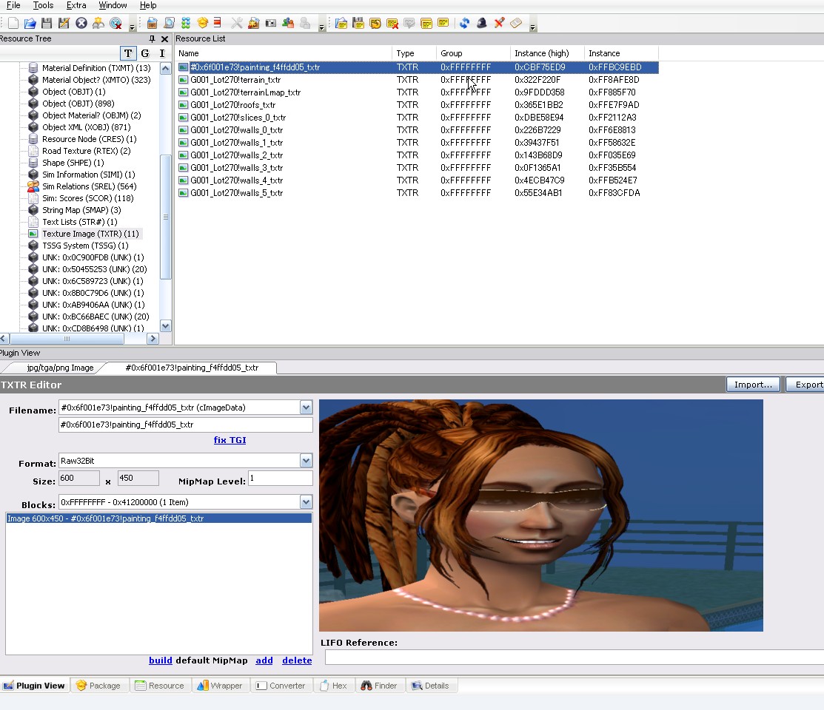The image size is (824, 710).
Task: Select G001_Lot270!roofs_txtr in Resource List
Action: [x=232, y=105]
